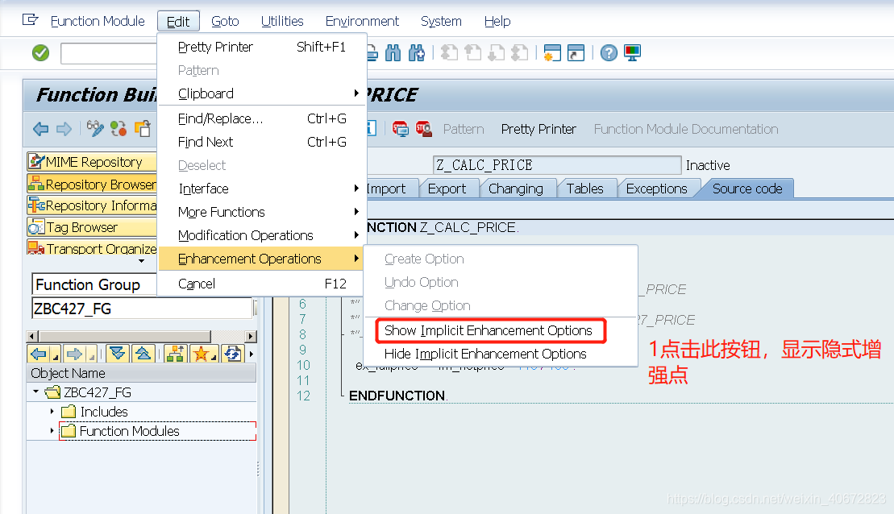Highlight Enhancement Operations menu entry
The image size is (894, 514).
pos(262,259)
